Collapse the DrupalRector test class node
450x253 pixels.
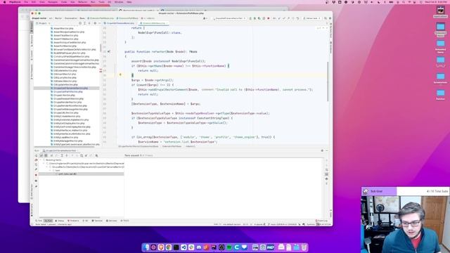click(x=47, y=167)
